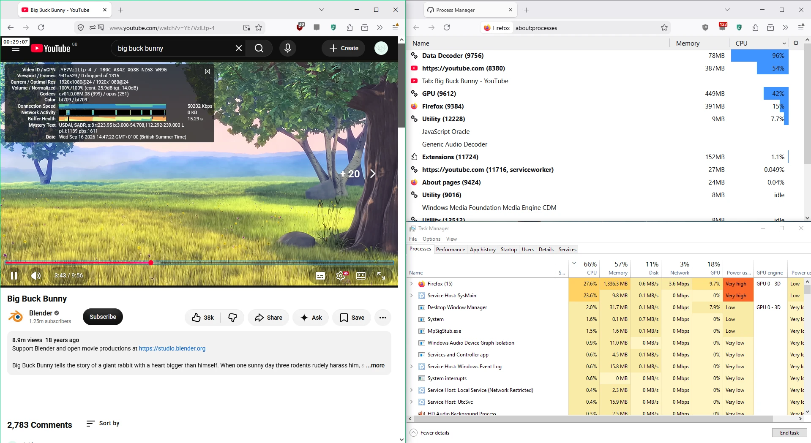Switch to the Details tab
This screenshot has width=811, height=443.
coord(546,250)
